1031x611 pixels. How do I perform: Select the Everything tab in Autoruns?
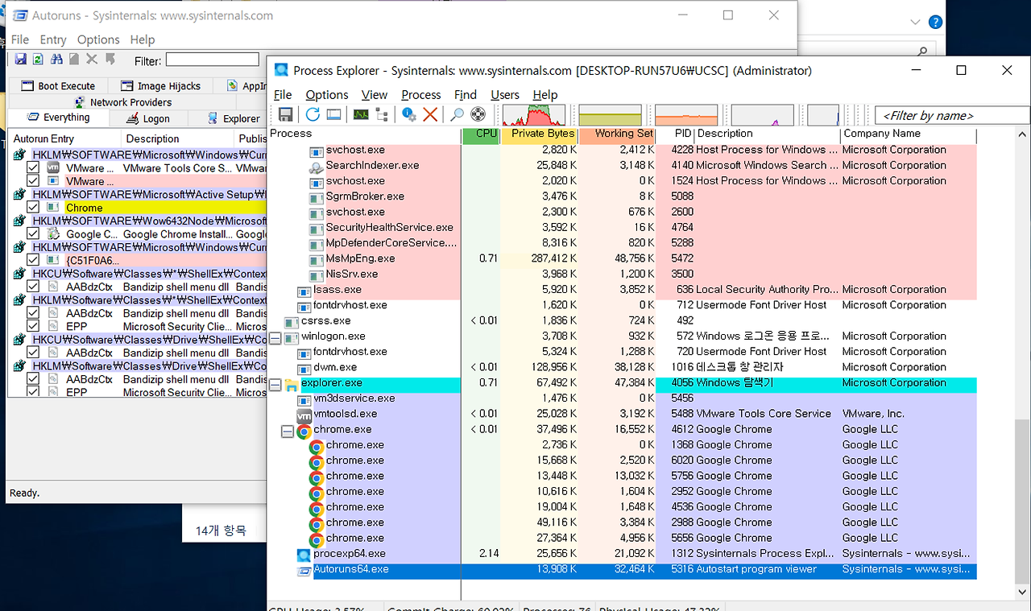(57, 118)
